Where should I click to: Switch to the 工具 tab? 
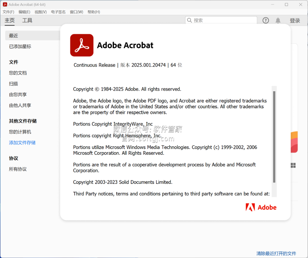coord(27,21)
